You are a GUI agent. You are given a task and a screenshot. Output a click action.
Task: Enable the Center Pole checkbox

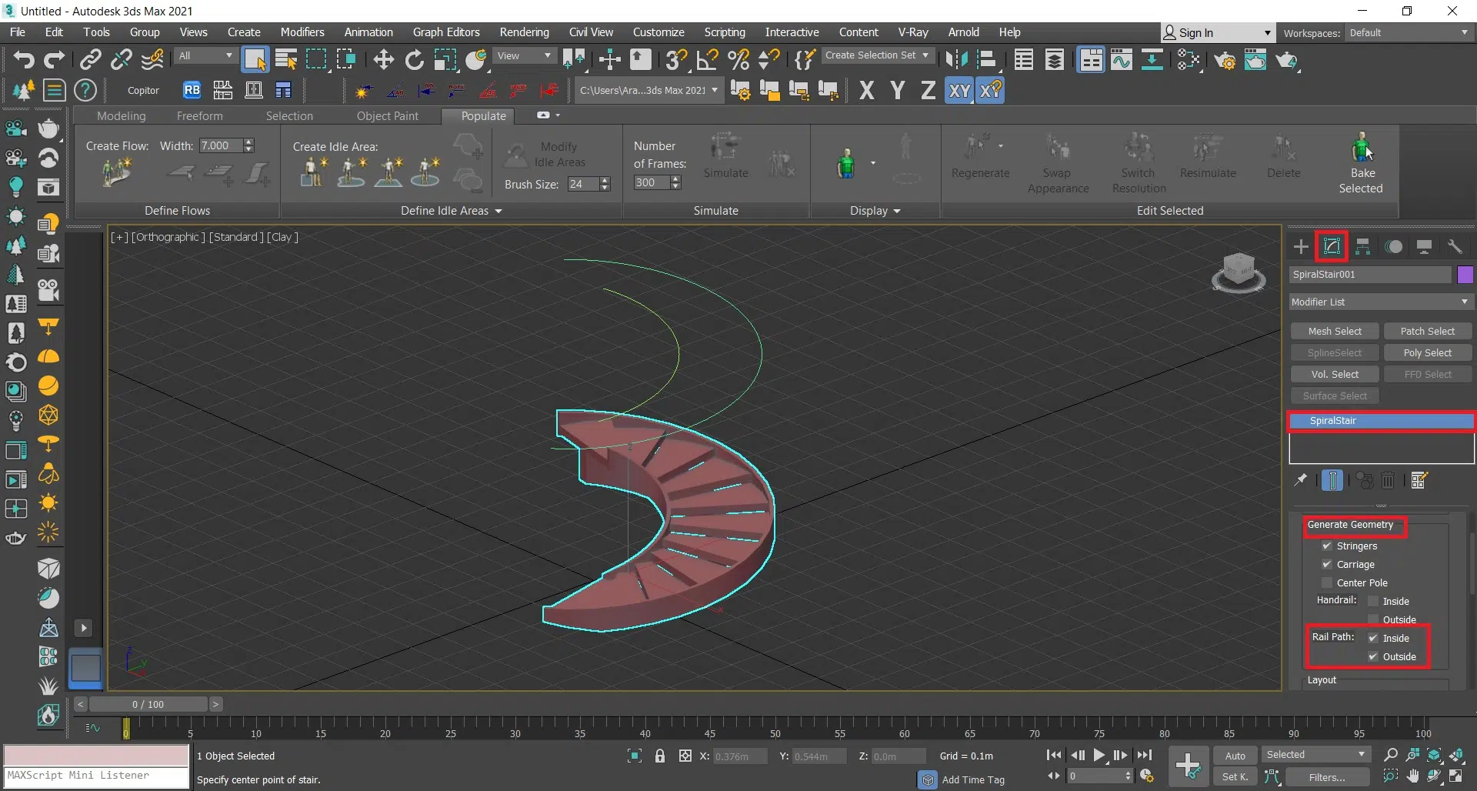[x=1327, y=582]
